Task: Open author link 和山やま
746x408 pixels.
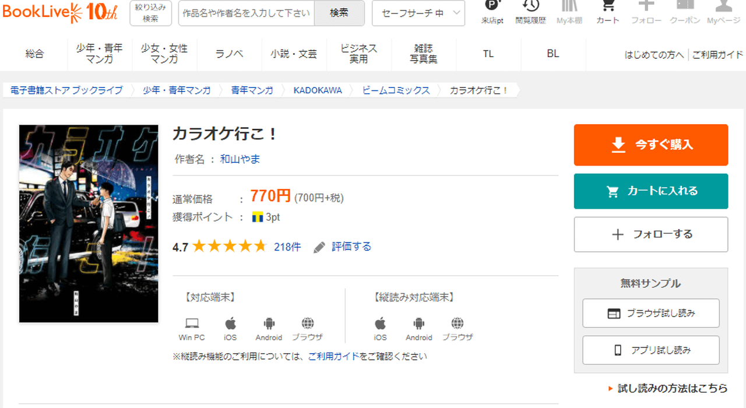Action: coord(240,159)
